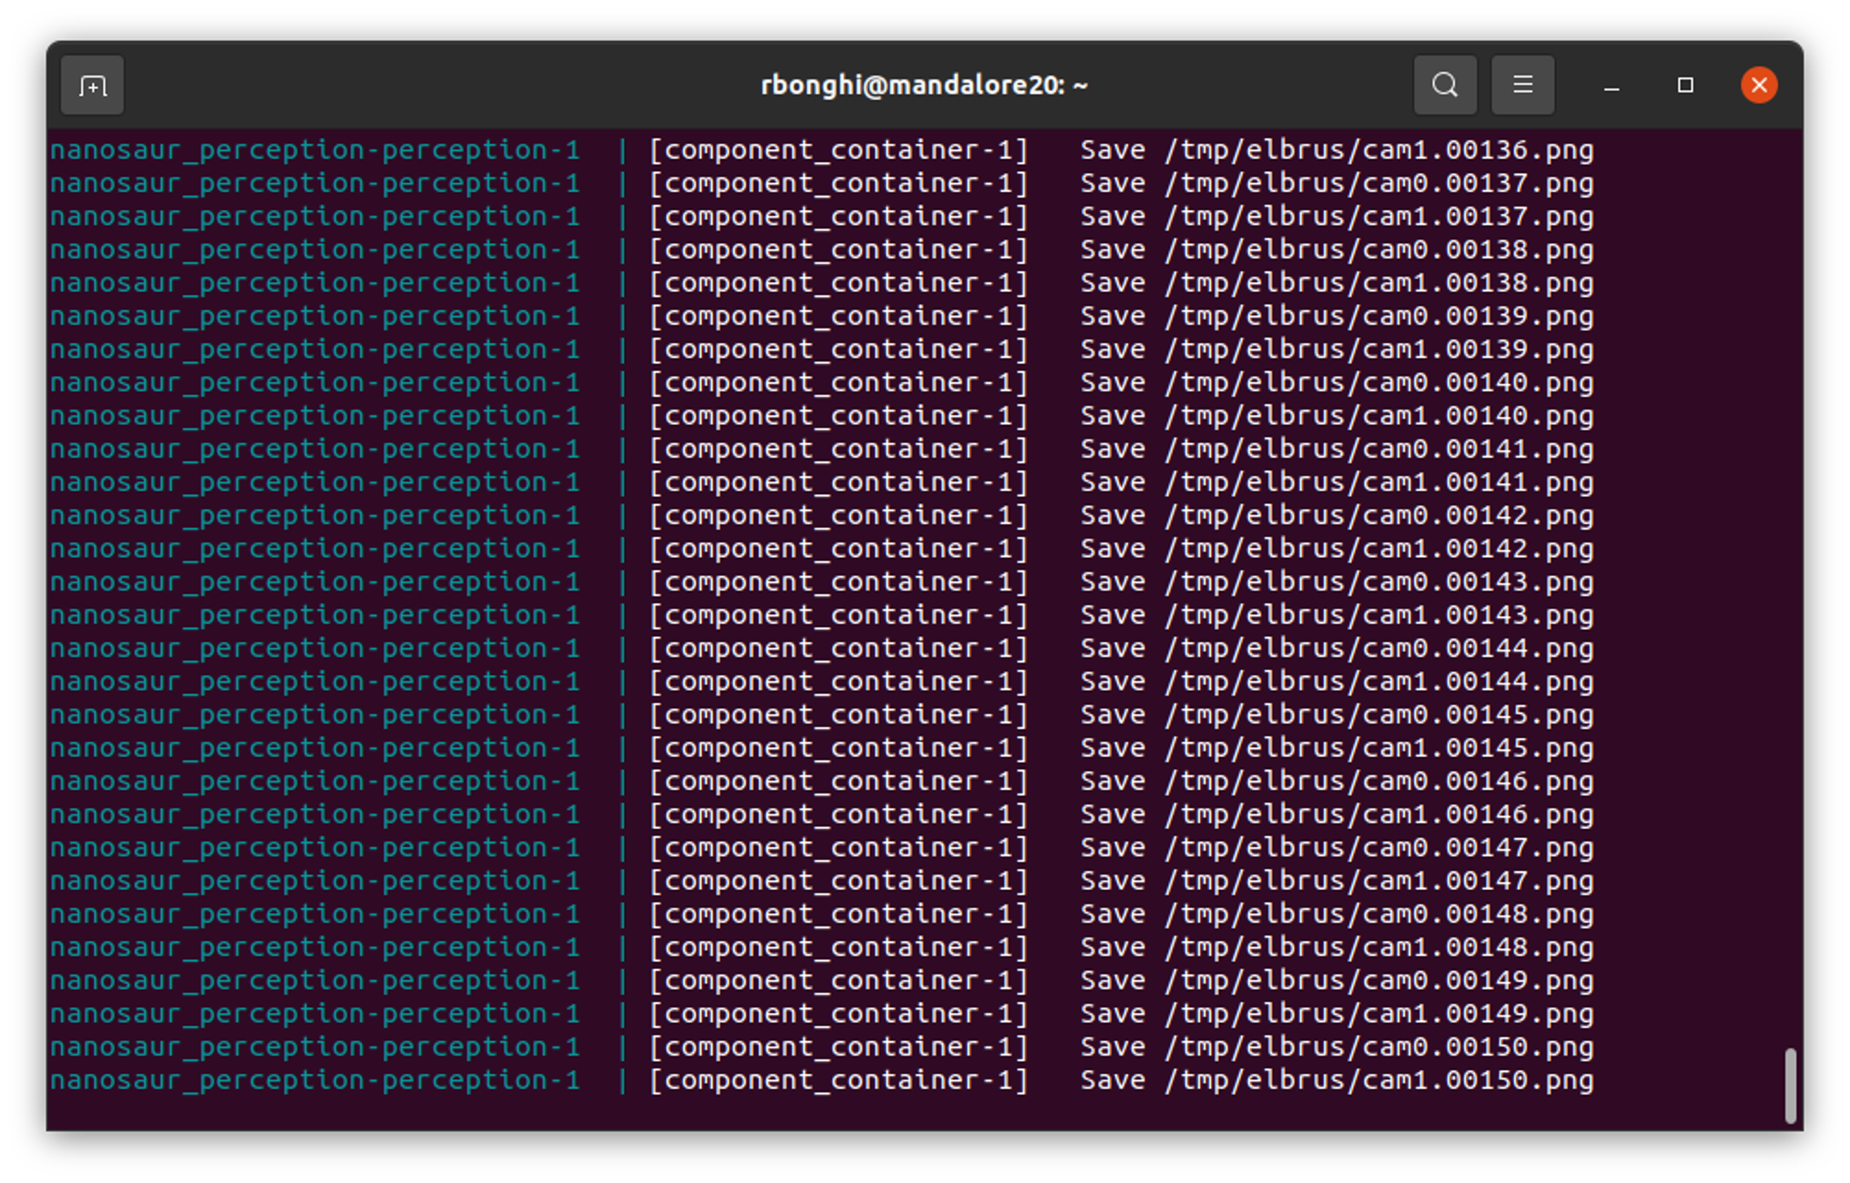1850x1183 pixels.
Task: Click the path /tmp/elbrus/cam0.00149.png
Action: click(1378, 981)
